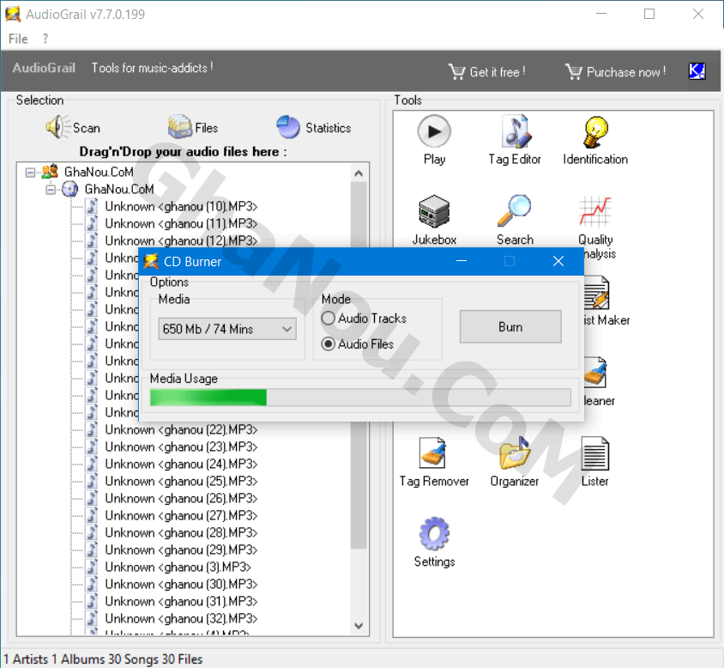
Task: Select Unknown <ghanou (10).MP3> track
Action: pos(181,206)
